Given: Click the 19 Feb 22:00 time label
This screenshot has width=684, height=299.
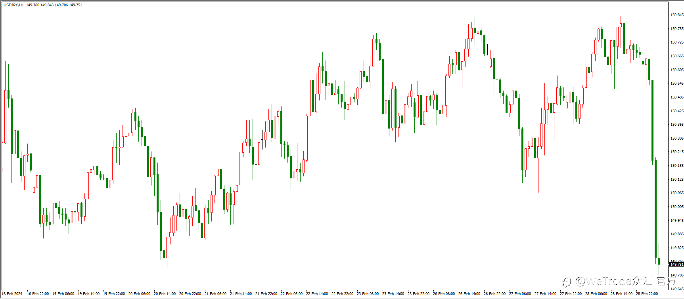Looking at the screenshot, I should pos(114,294).
